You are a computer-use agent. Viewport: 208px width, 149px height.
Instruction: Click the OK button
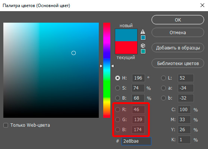tap(178, 20)
